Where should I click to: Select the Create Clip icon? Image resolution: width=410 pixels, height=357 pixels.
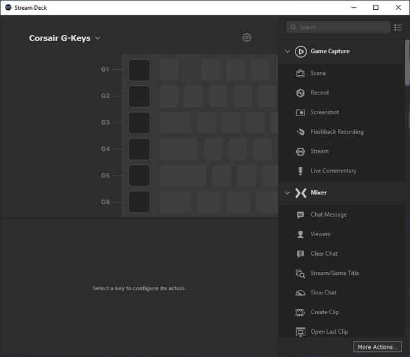300,312
